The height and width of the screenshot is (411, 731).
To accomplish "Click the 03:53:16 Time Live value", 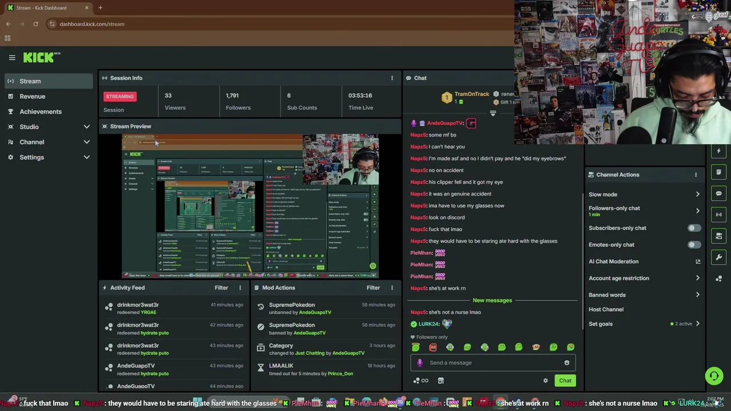I will pos(360,95).
